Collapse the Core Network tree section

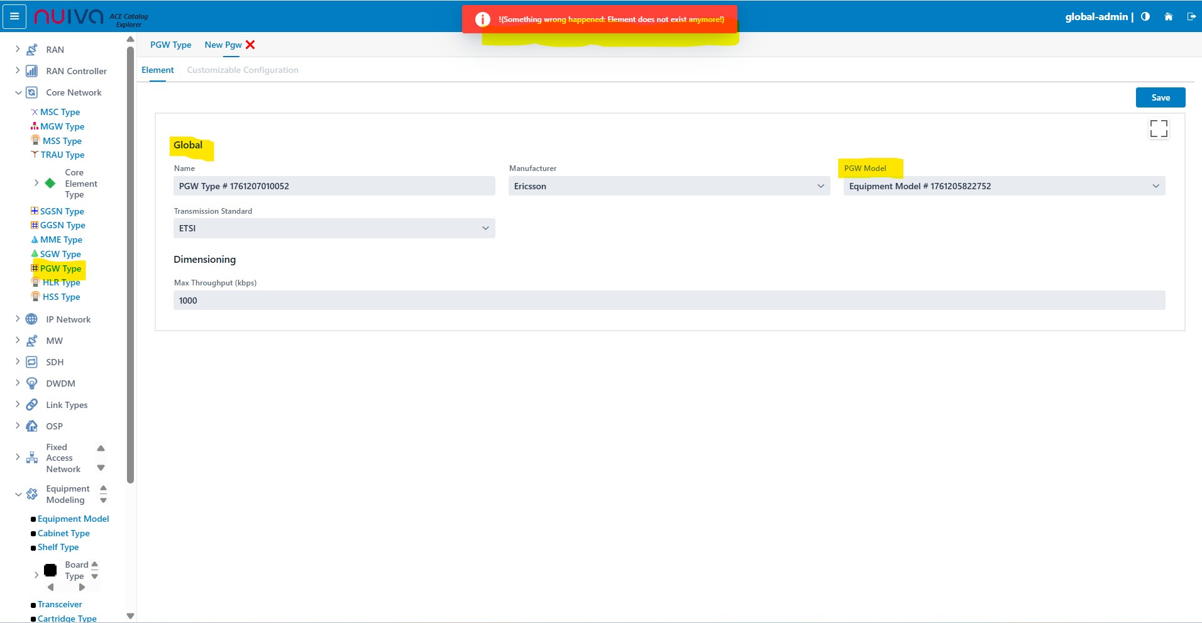pos(18,92)
